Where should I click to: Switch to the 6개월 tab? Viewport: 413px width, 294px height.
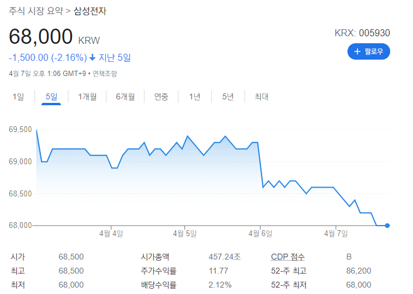tap(125, 96)
